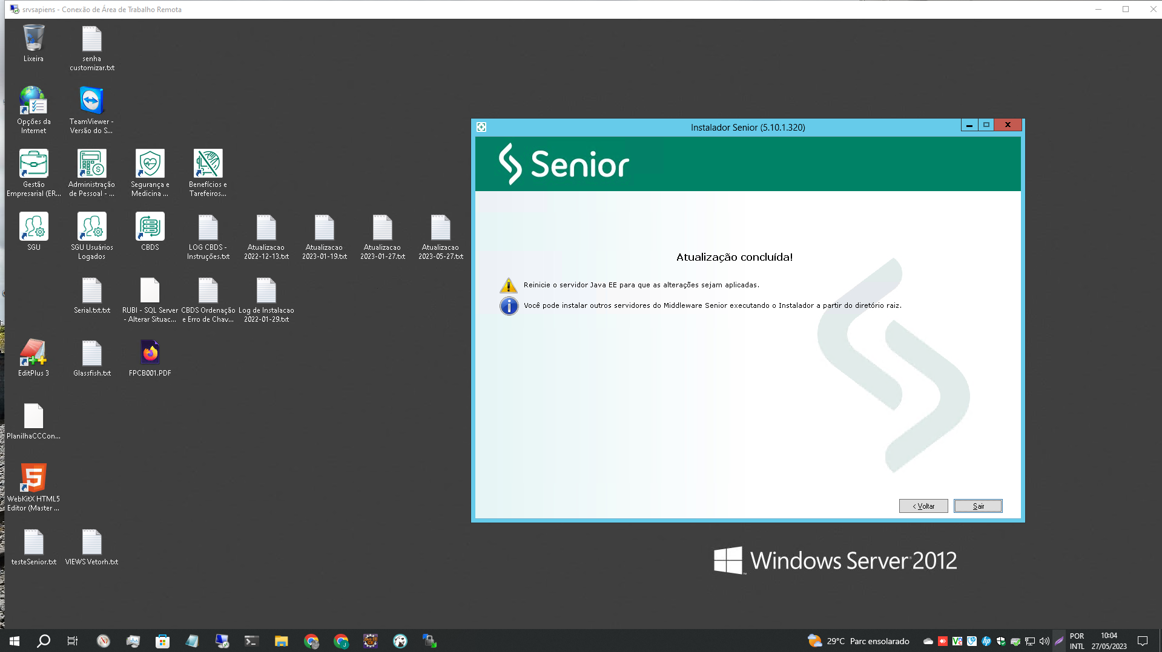This screenshot has height=652, width=1162.
Task: Open the Windows Start menu
Action: pyautogui.click(x=15, y=641)
